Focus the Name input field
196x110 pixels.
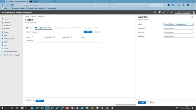tap(179, 24)
